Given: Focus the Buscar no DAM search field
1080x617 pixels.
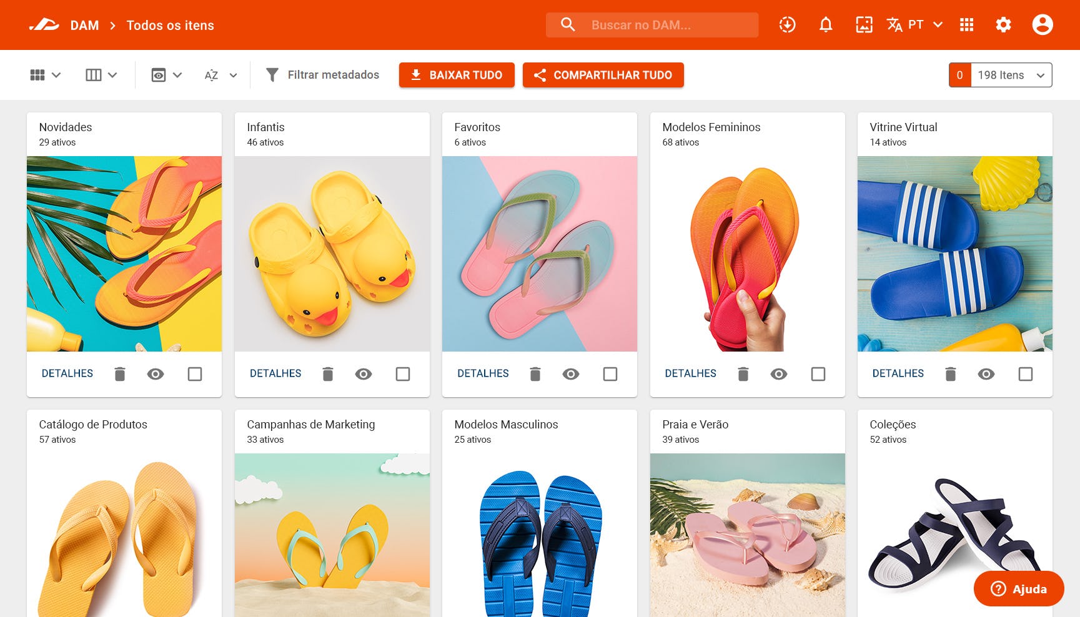Looking at the screenshot, I should coord(652,25).
